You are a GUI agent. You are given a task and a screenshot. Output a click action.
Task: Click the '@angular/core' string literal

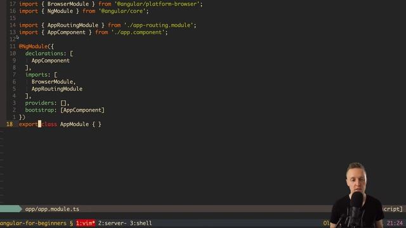[x=122, y=11]
